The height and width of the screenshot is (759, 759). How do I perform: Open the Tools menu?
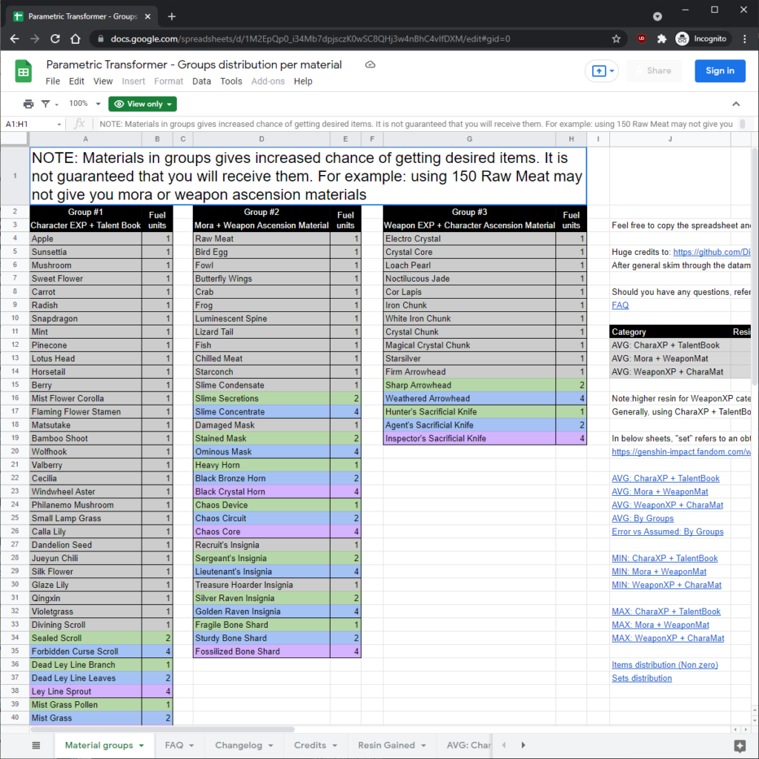click(x=231, y=82)
